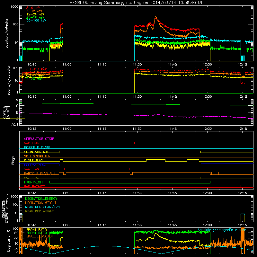Viewport: 257px width, 257px height.
Task: Click the red 3-6 keV spike before 11:00
Action: click(x=62, y=24)
